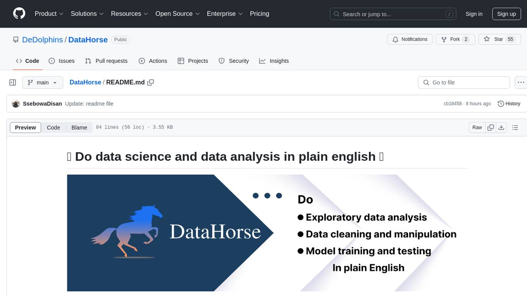Open Notifications for this repository

pyautogui.click(x=410, y=40)
